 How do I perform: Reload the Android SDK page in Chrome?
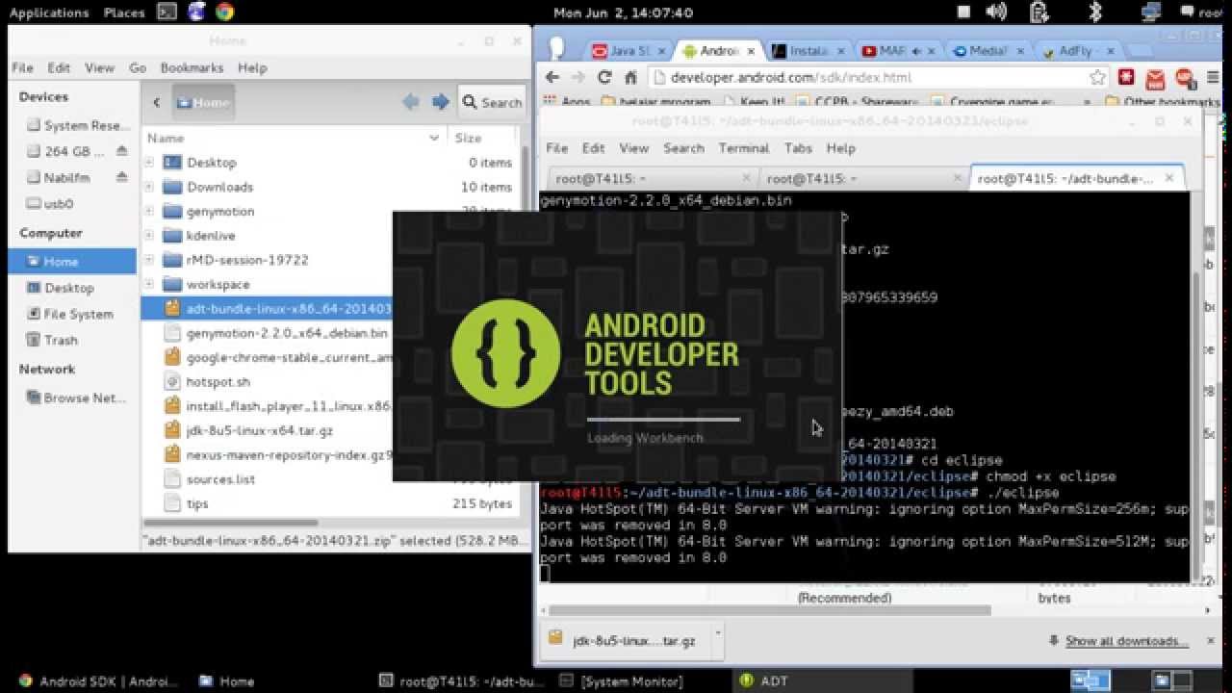(604, 78)
